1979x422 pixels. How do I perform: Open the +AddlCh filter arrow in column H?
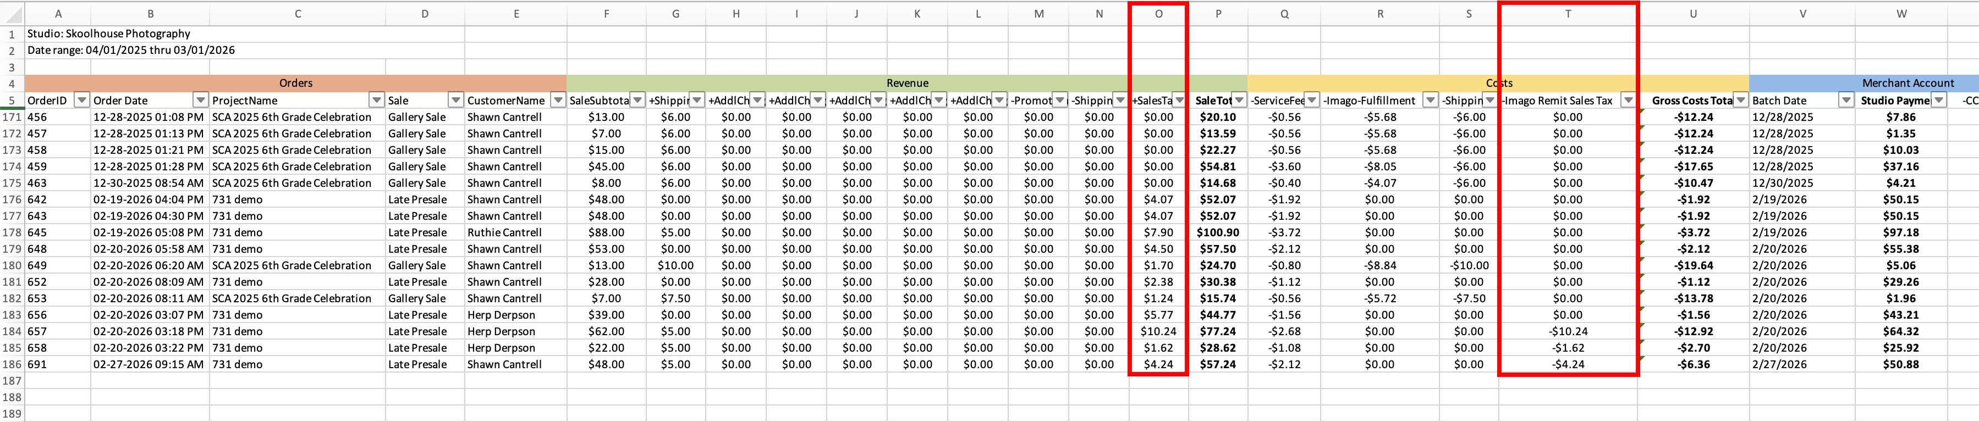[x=757, y=101]
